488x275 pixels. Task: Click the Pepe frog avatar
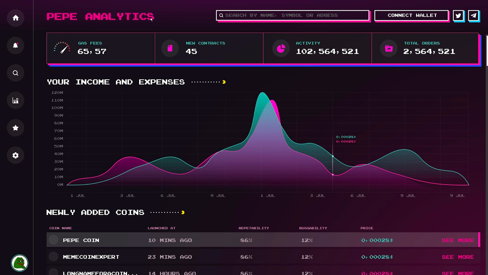(20, 263)
